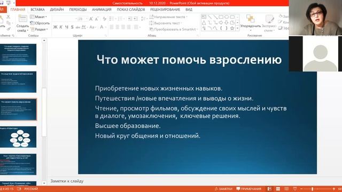The width and height of the screenshot is (342, 192).
Task: Click the line spacing icon
Action: (x=144, y=19)
